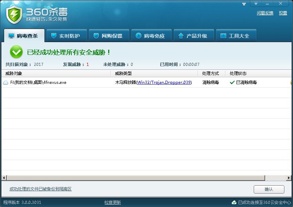Image resolution: width=293 pixels, height=207 pixels.
Task: Click green check next to 已清除病毒
Action: pos(232,82)
